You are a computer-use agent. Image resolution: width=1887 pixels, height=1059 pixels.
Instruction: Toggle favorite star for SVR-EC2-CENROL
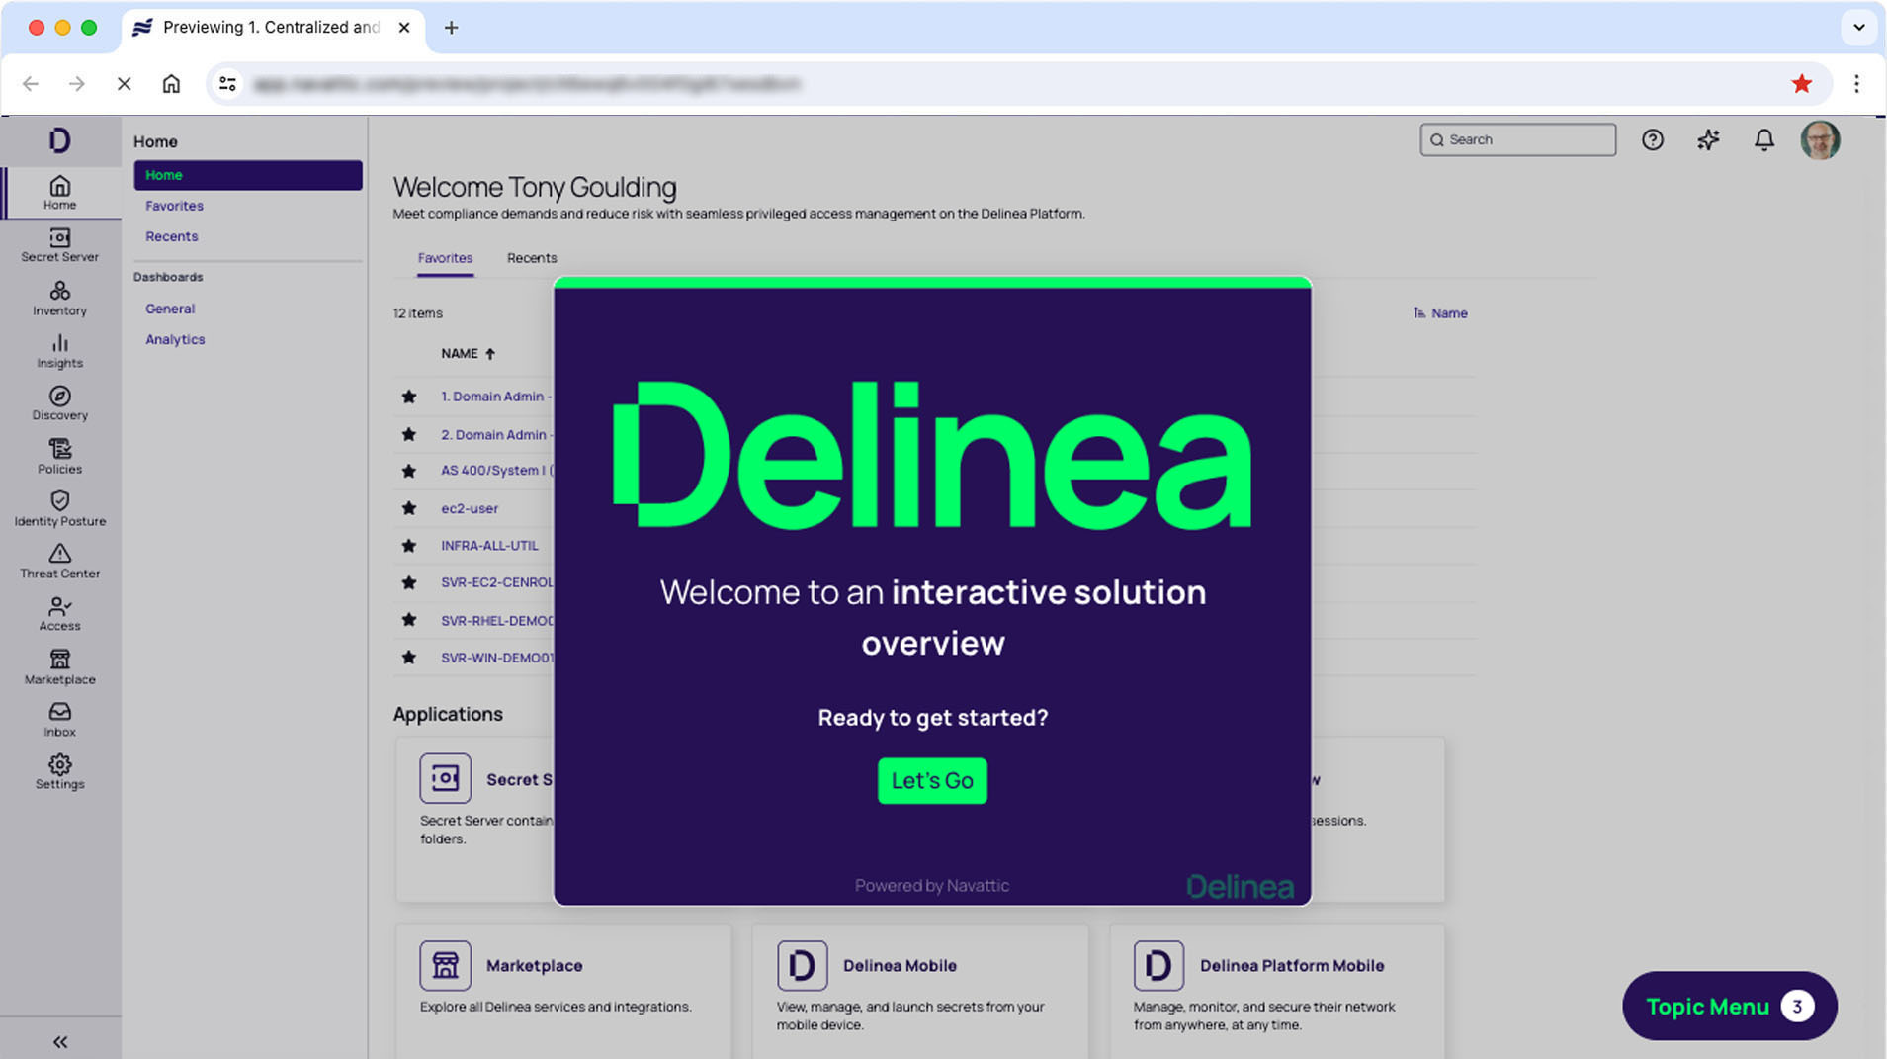point(409,582)
